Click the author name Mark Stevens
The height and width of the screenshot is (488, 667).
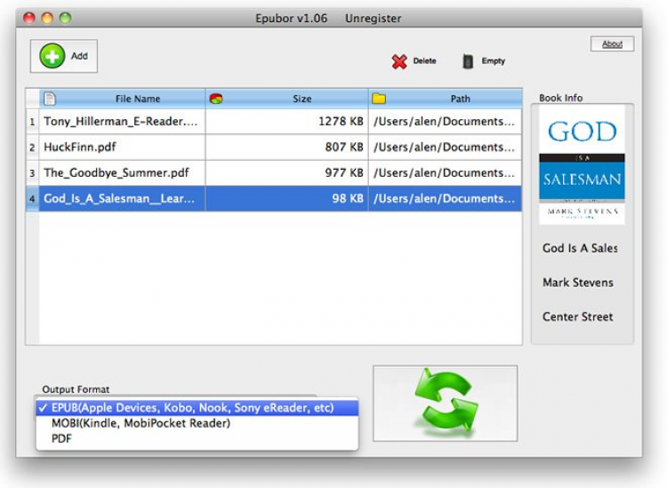[578, 283]
